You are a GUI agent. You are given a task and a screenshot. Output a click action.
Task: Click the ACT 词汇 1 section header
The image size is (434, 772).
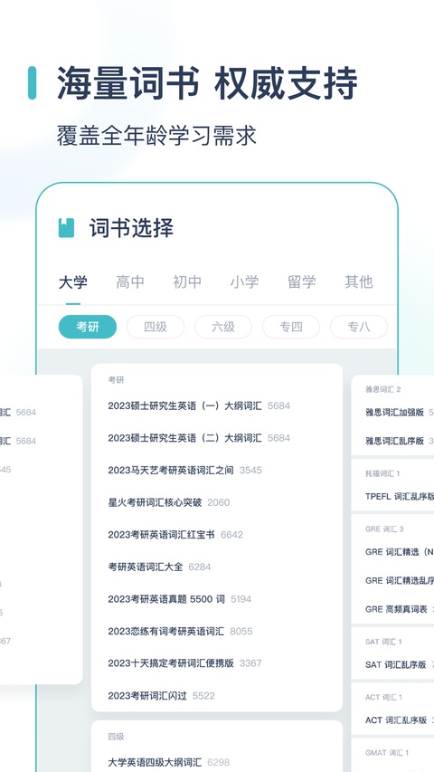pyautogui.click(x=383, y=698)
